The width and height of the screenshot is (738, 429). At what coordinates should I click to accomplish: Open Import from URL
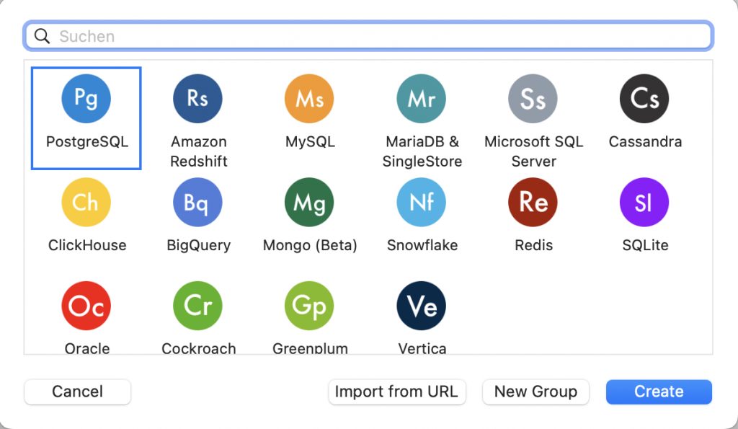[396, 392]
